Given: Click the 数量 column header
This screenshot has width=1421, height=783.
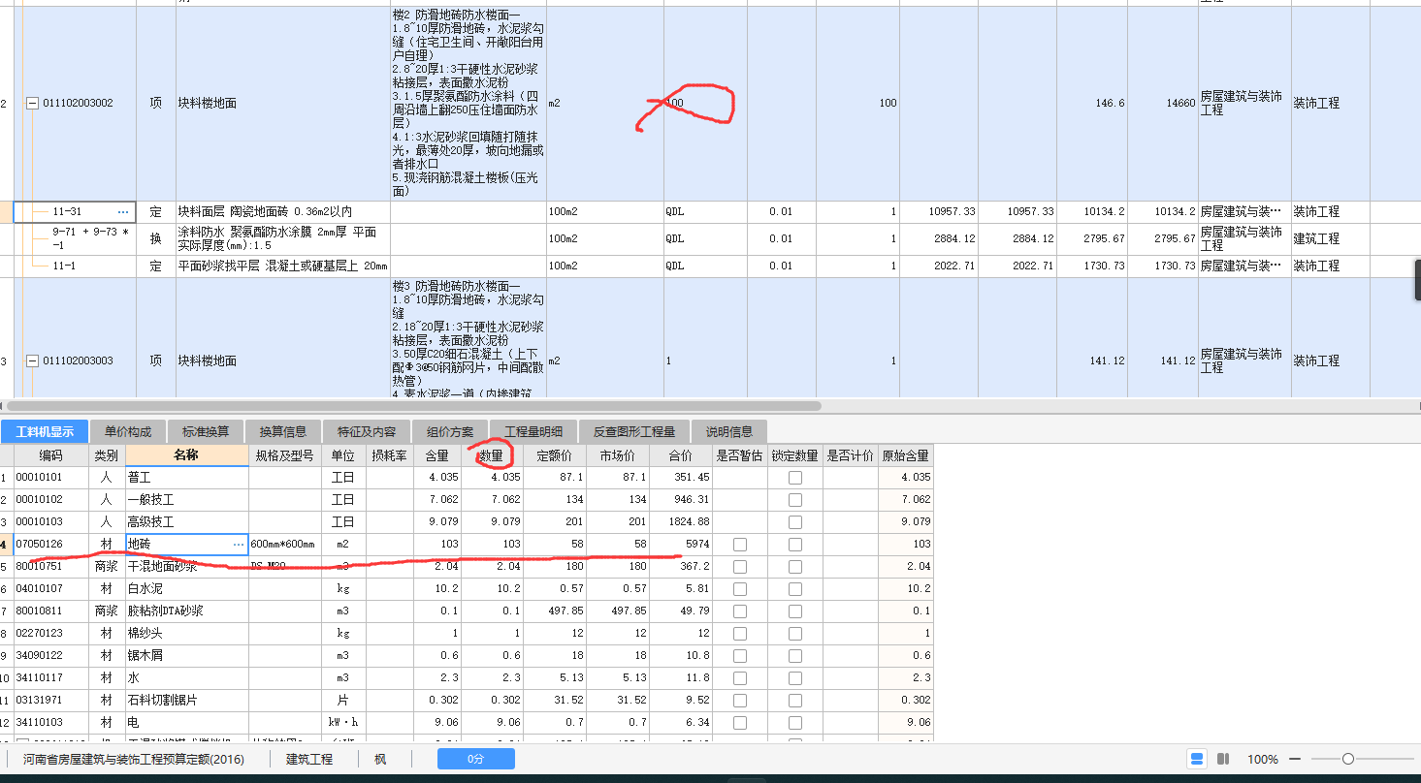Looking at the screenshot, I should point(492,454).
